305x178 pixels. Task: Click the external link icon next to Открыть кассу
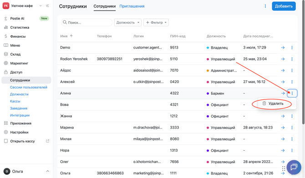(47, 141)
